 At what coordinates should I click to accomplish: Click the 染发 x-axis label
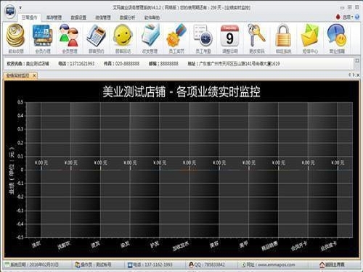click(x=125, y=244)
